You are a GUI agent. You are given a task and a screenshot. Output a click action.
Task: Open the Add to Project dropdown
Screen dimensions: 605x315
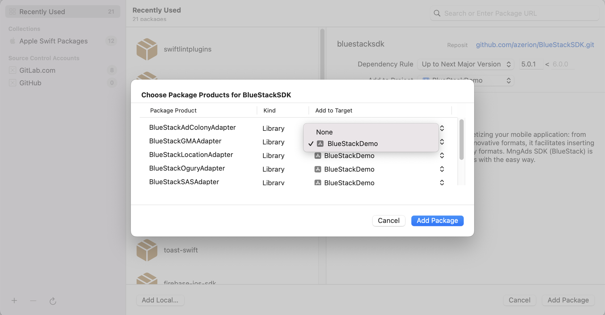click(466, 80)
